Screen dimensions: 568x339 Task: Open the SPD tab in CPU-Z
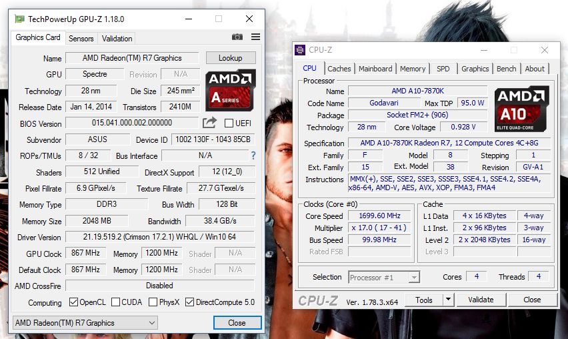(443, 69)
